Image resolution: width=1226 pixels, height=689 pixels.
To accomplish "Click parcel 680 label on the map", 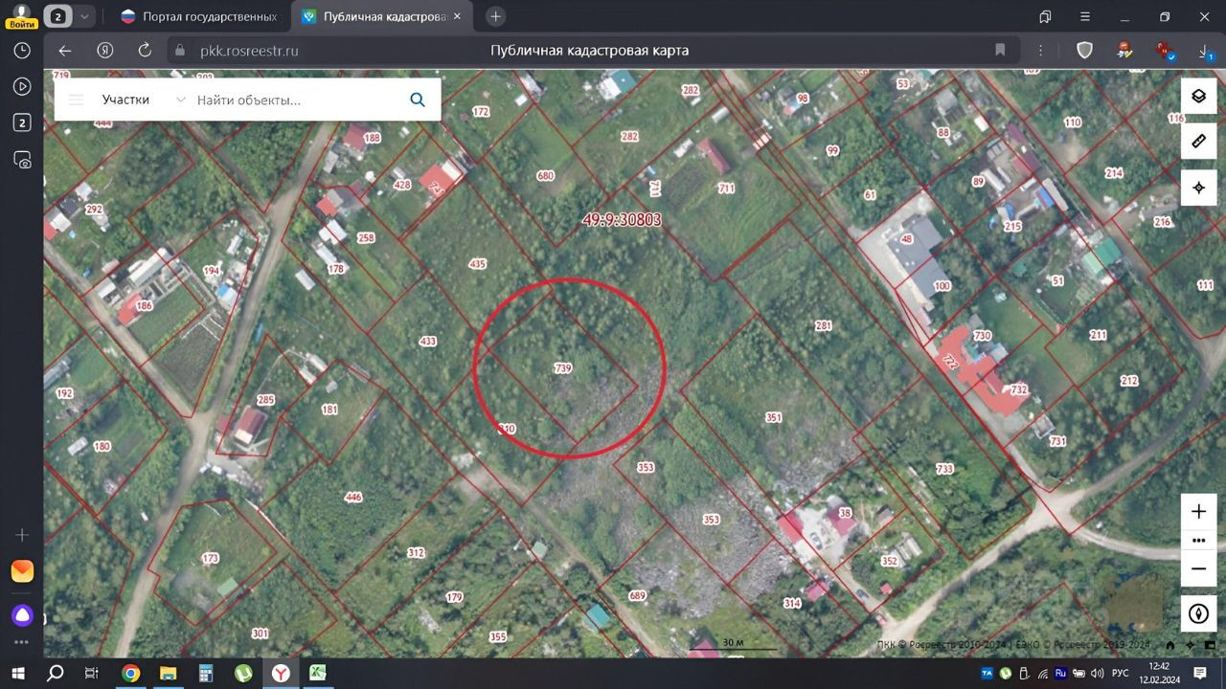I will pos(546,175).
